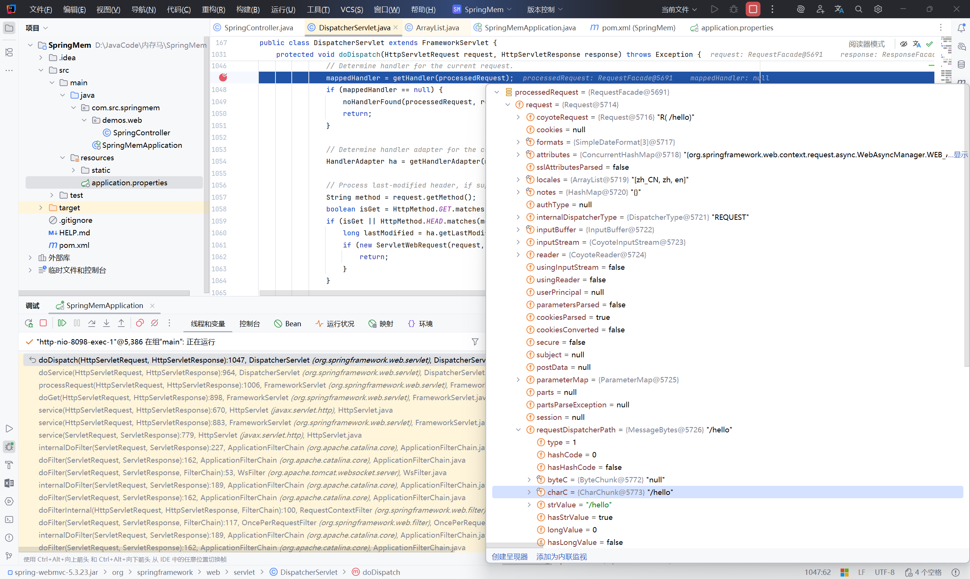970x579 pixels.
Task: Click the Resume Program debug icon
Action: (x=62, y=323)
